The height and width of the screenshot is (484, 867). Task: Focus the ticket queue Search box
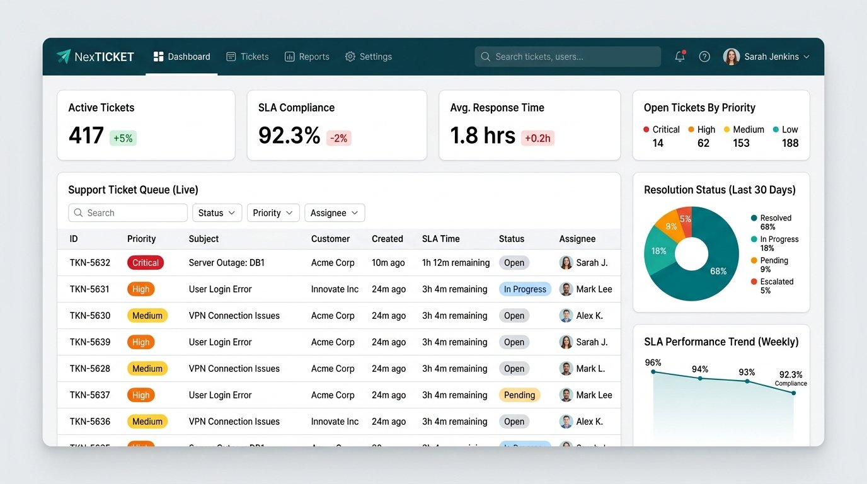(x=128, y=213)
